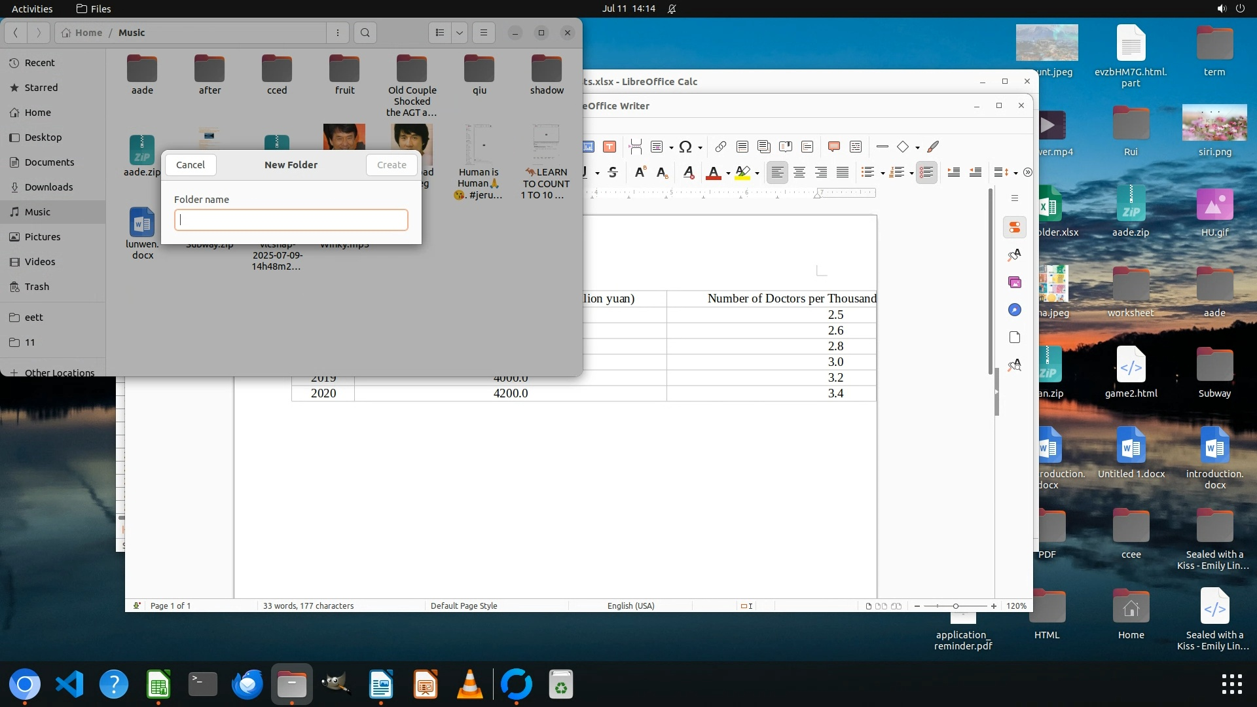Click the Insert Hyperlink chain icon
This screenshot has height=707, width=1257.
tap(721, 147)
